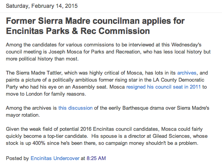Screen dimensions: 222x162
Task: Click "Encinitas Parks & Rec Commission" title line
Action: 78,31
